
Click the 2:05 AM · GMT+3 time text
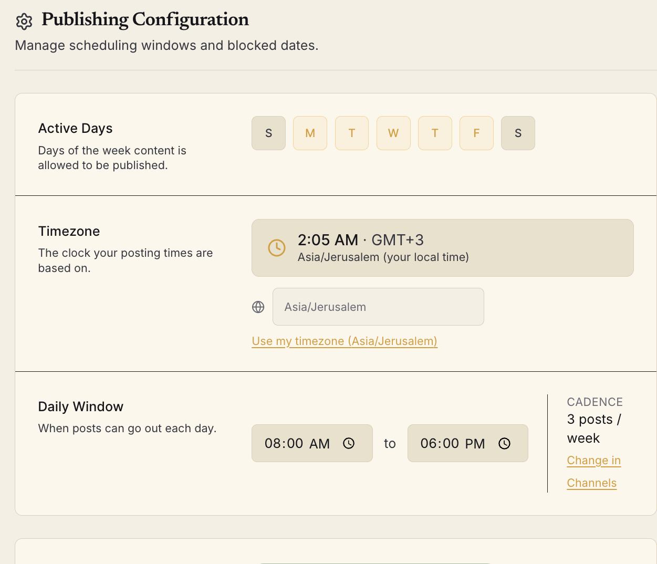click(x=360, y=240)
